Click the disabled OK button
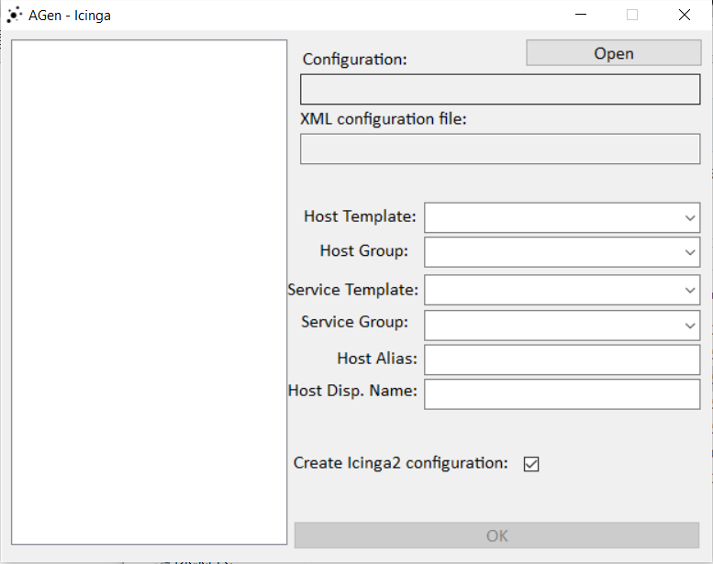 coord(496,536)
